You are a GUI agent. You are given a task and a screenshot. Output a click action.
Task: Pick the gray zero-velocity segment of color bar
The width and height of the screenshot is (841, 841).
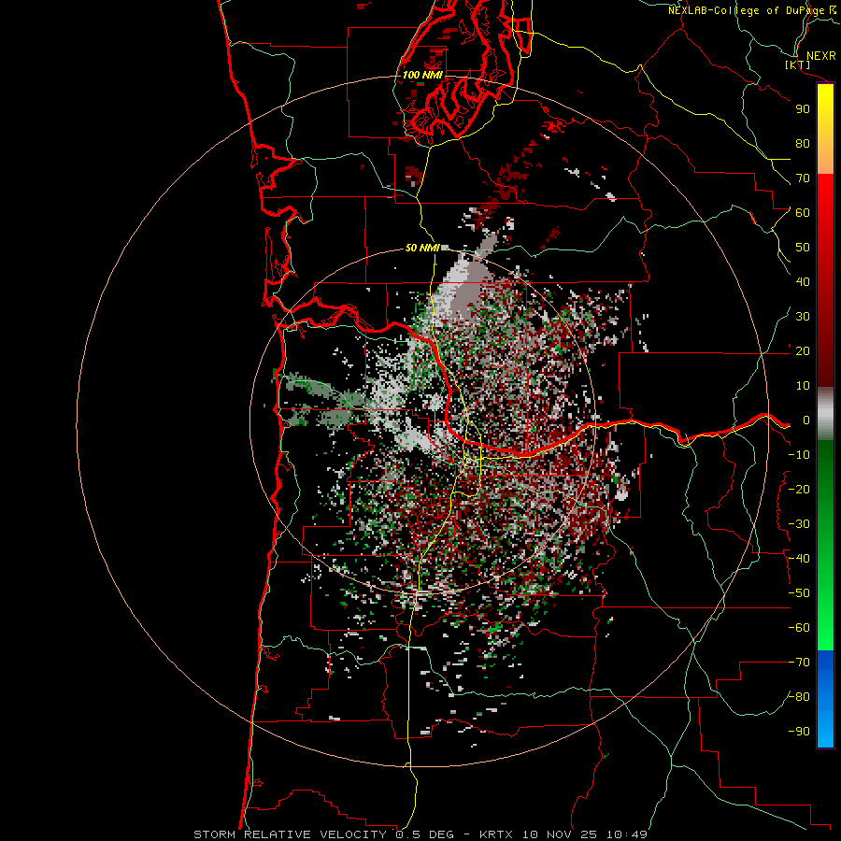pos(825,413)
